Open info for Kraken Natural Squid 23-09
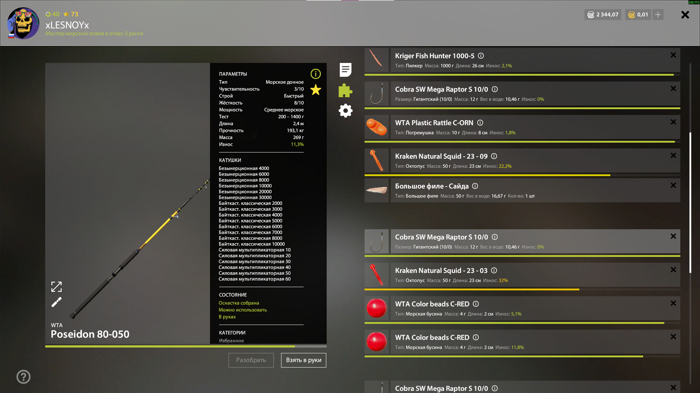Image resolution: width=700 pixels, height=393 pixels. [494, 156]
